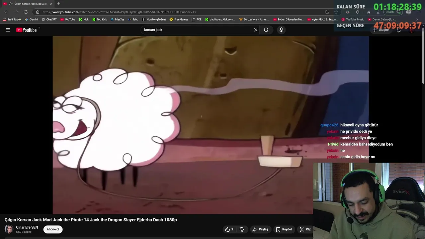Show more bookmarks with the overflow chevron
The width and height of the screenshot is (425, 239).
coord(417,20)
